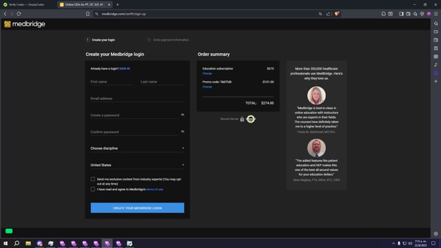Open File Explorer from the taskbar
The height and width of the screenshot is (248, 441).
pyautogui.click(x=28, y=243)
